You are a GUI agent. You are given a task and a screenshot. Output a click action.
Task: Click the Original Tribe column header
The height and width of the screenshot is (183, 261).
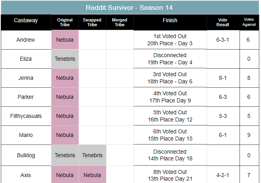tap(65, 22)
